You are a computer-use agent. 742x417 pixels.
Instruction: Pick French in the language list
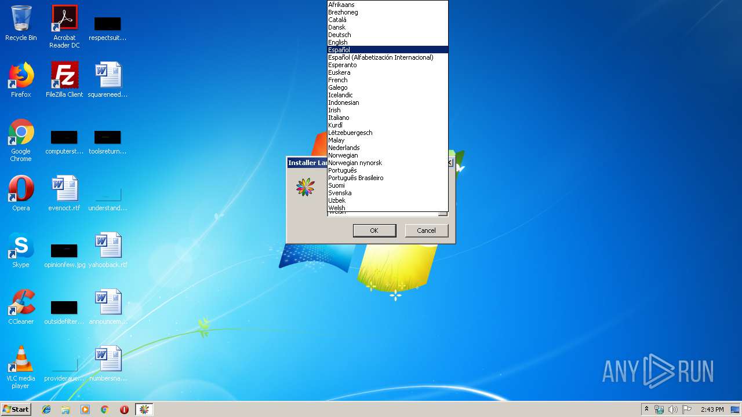pyautogui.click(x=388, y=80)
